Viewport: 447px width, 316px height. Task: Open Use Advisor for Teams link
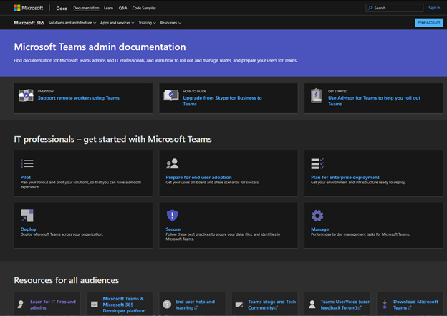coord(374,101)
